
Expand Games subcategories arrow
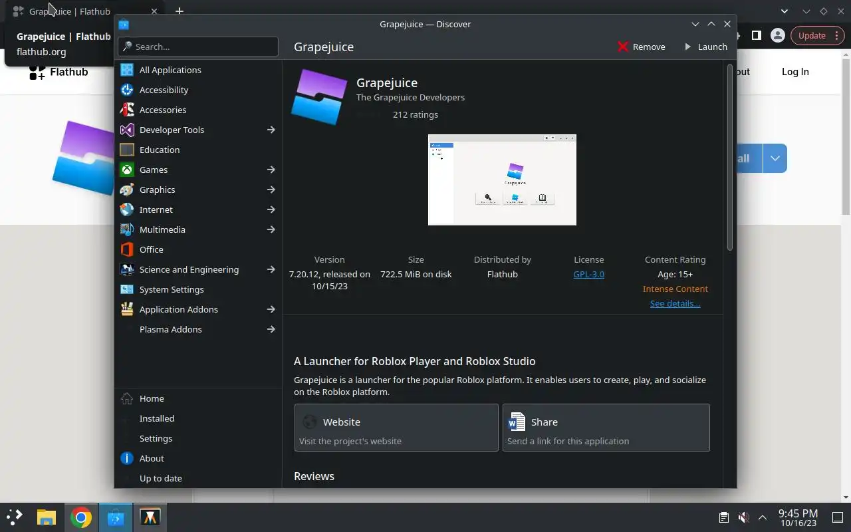(x=271, y=170)
